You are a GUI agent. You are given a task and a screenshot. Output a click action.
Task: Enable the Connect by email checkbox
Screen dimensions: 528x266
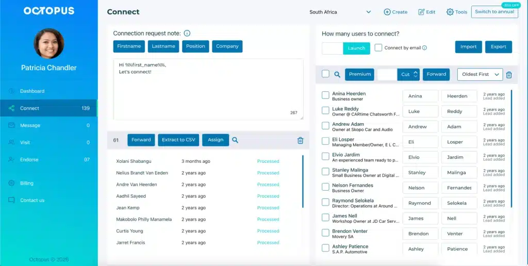point(378,47)
